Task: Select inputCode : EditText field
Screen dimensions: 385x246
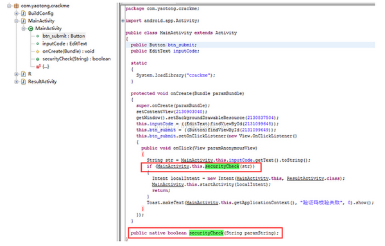Action: pyautogui.click(x=65, y=44)
